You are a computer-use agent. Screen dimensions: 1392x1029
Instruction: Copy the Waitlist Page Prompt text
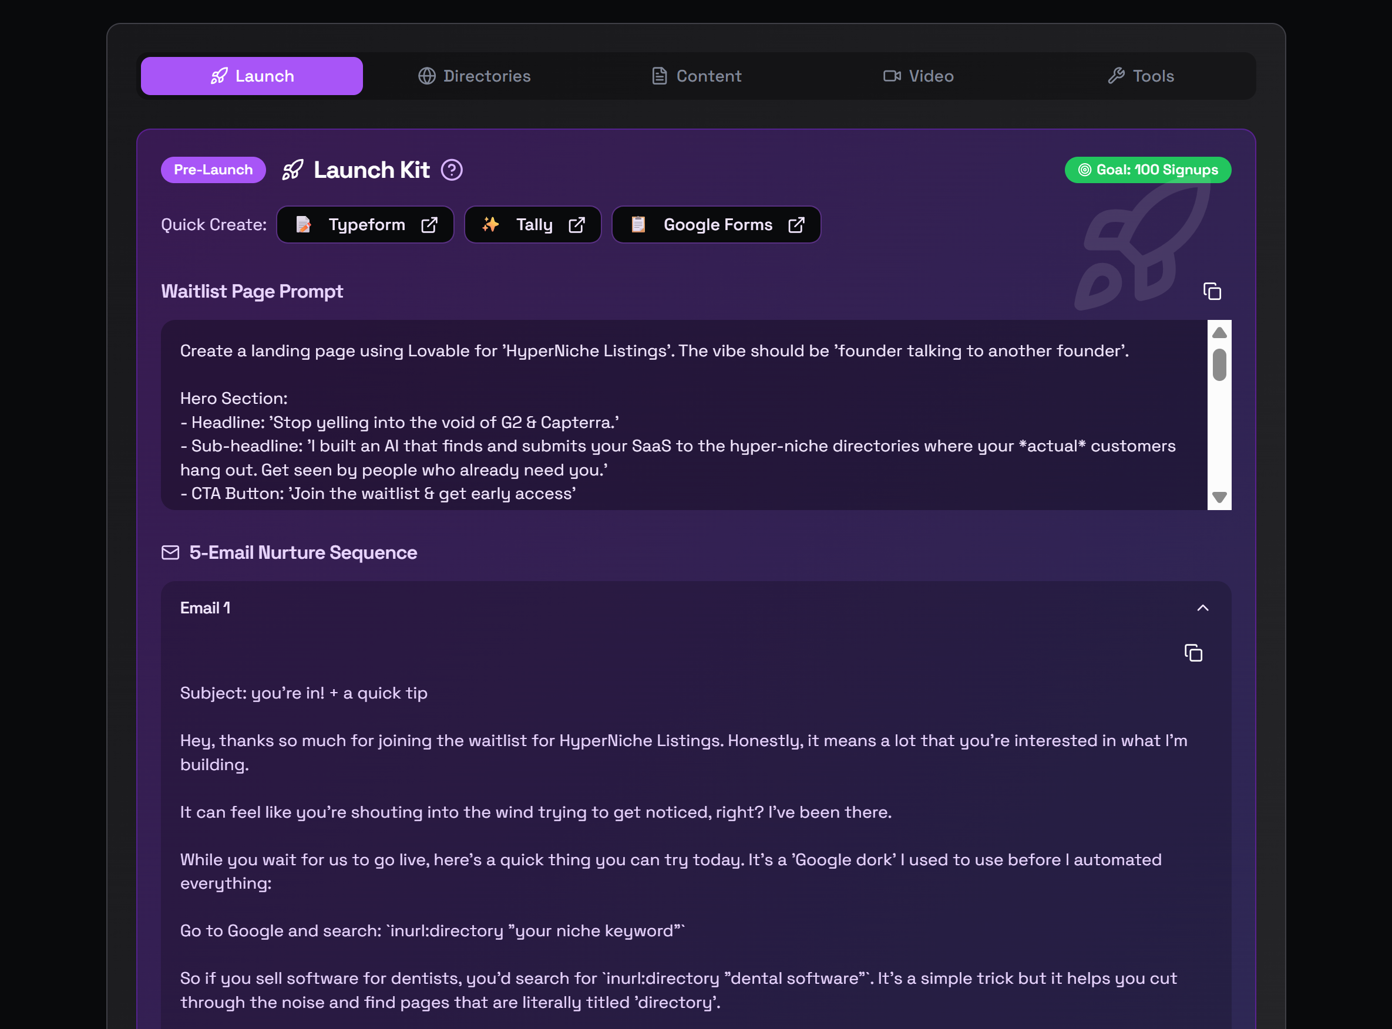click(1211, 291)
